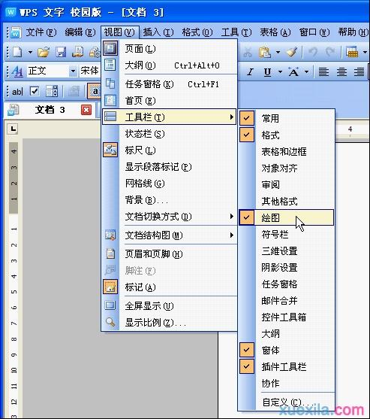Viewport: 370px width, 419px height.
Task: Click the align left paragraph icon
Action: [x=323, y=71]
